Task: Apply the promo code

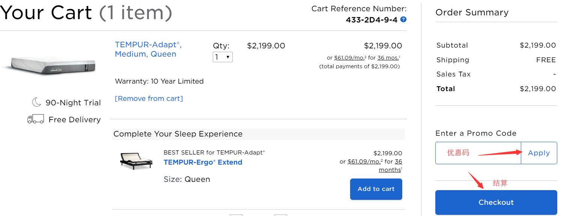Action: tap(538, 153)
